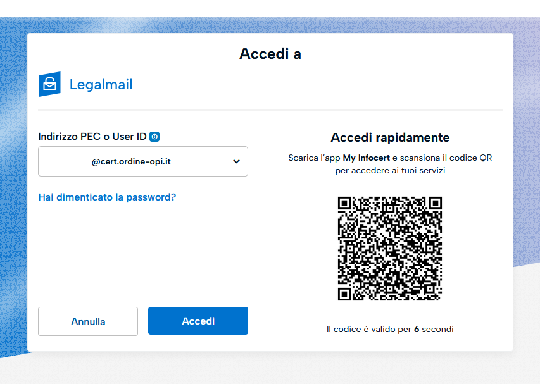Submit login with the blue Accedi button

(x=198, y=321)
